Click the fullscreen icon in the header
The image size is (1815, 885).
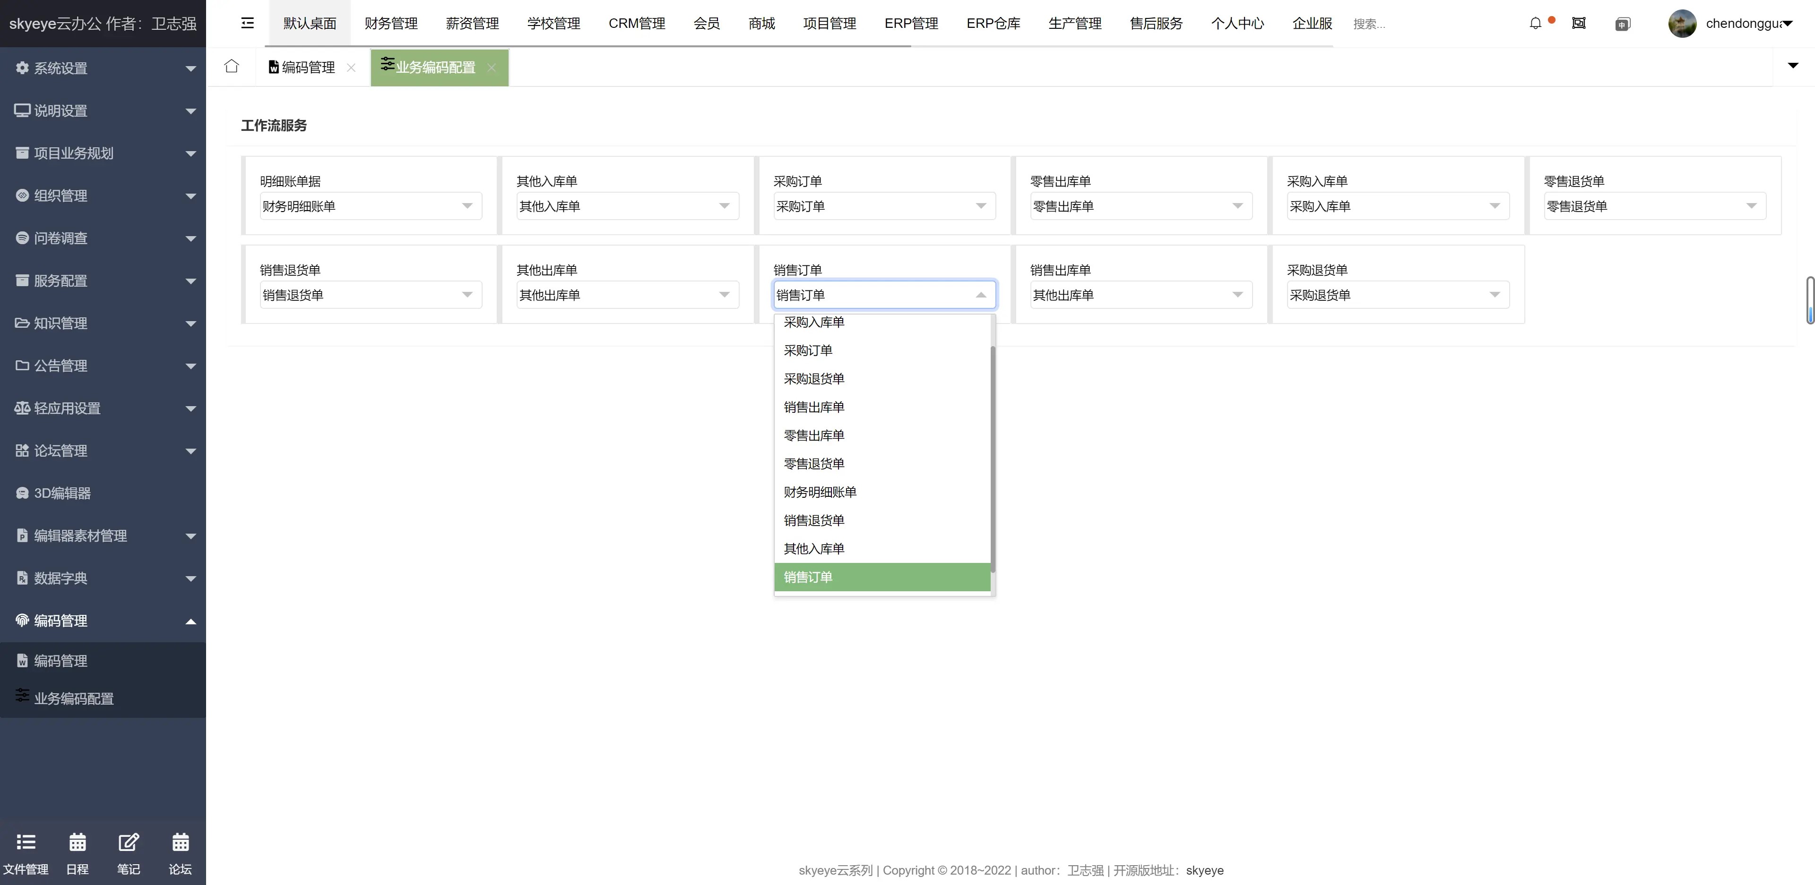1578,24
